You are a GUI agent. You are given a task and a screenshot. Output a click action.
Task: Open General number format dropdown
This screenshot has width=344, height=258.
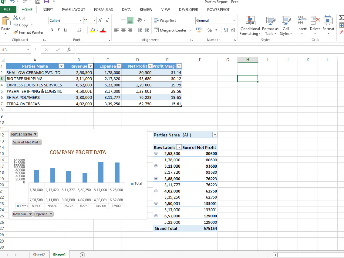click(x=234, y=20)
